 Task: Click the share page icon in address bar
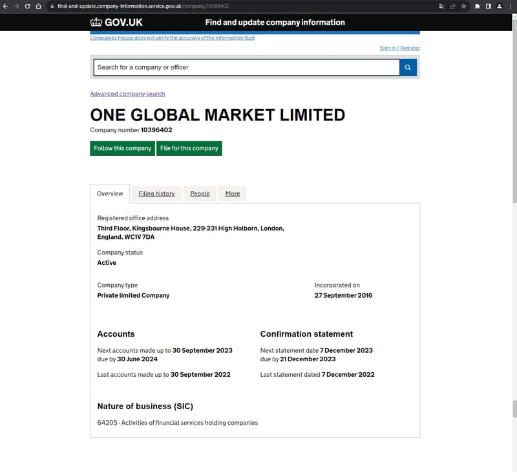coord(453,6)
